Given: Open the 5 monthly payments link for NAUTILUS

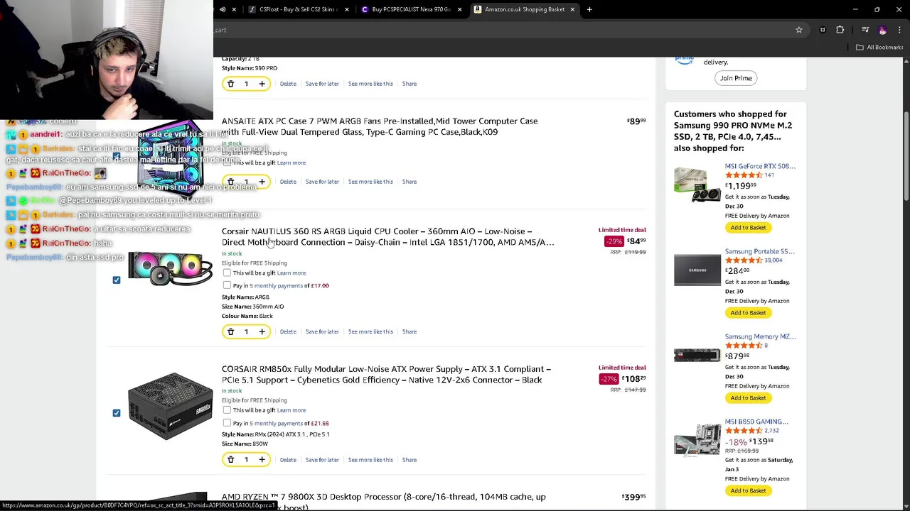Looking at the screenshot, I should pos(276,285).
